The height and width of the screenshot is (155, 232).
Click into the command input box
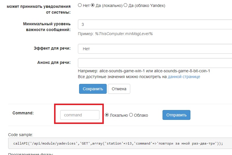(80, 115)
